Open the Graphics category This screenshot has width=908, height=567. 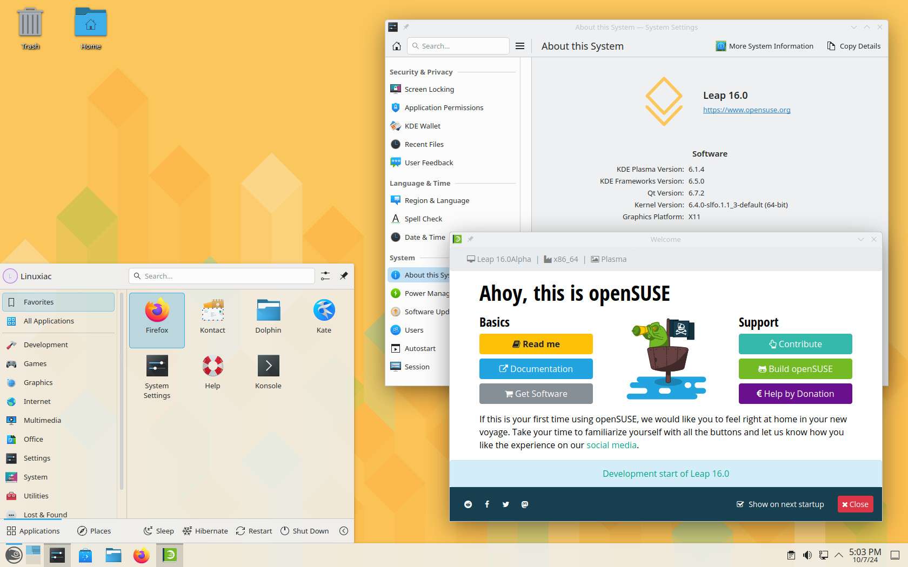click(58, 382)
